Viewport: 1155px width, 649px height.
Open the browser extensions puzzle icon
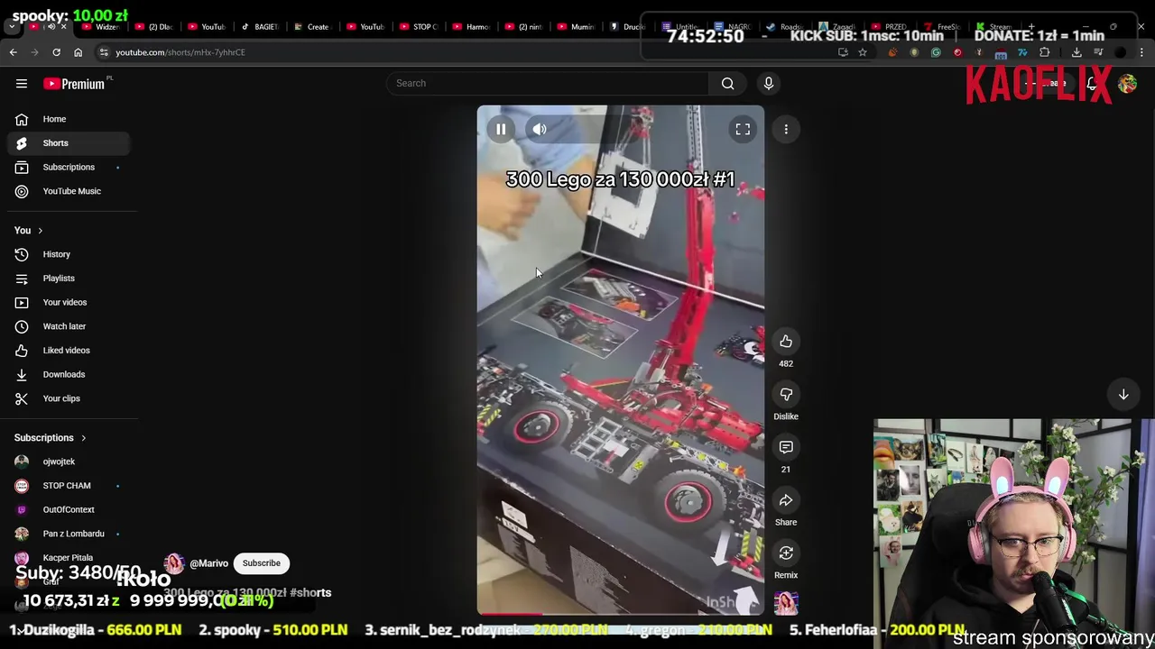pos(1045,52)
